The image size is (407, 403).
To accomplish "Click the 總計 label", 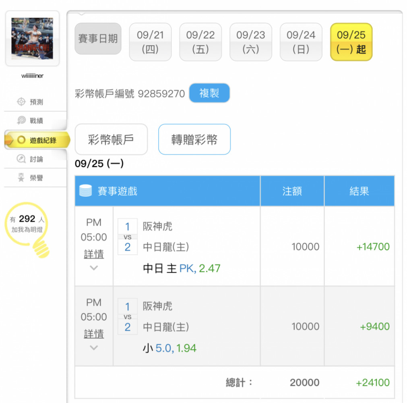I will click(239, 382).
